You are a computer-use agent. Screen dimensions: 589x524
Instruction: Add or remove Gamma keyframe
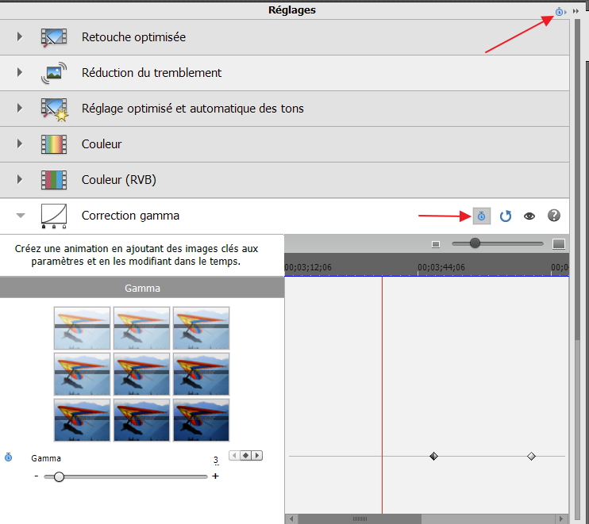pos(245,456)
